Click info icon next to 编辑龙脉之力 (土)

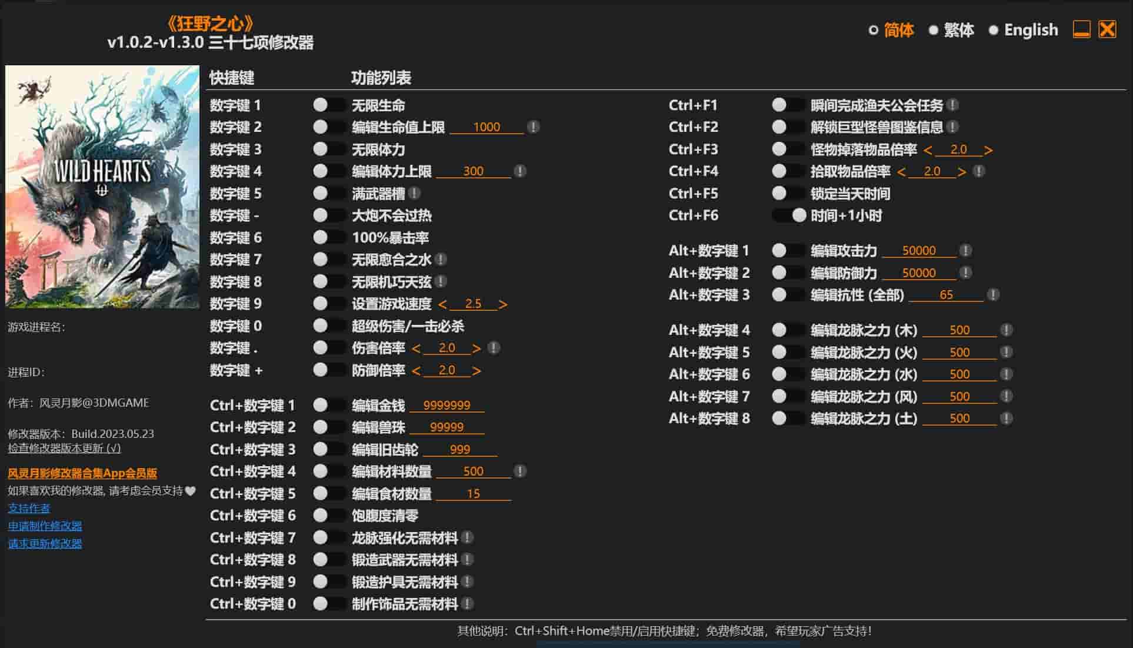(1007, 418)
